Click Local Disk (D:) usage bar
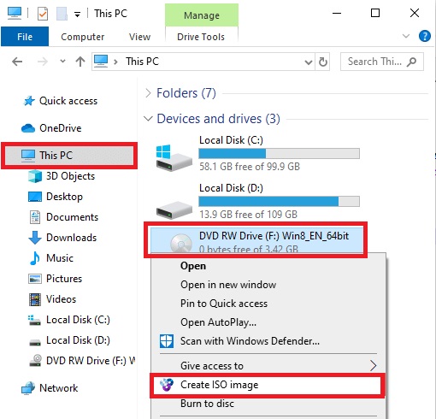 (x=279, y=202)
